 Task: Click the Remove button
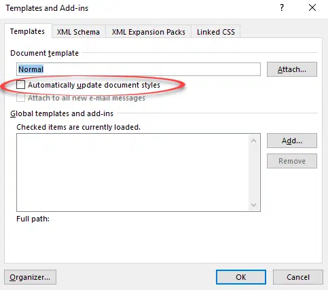point(292,161)
